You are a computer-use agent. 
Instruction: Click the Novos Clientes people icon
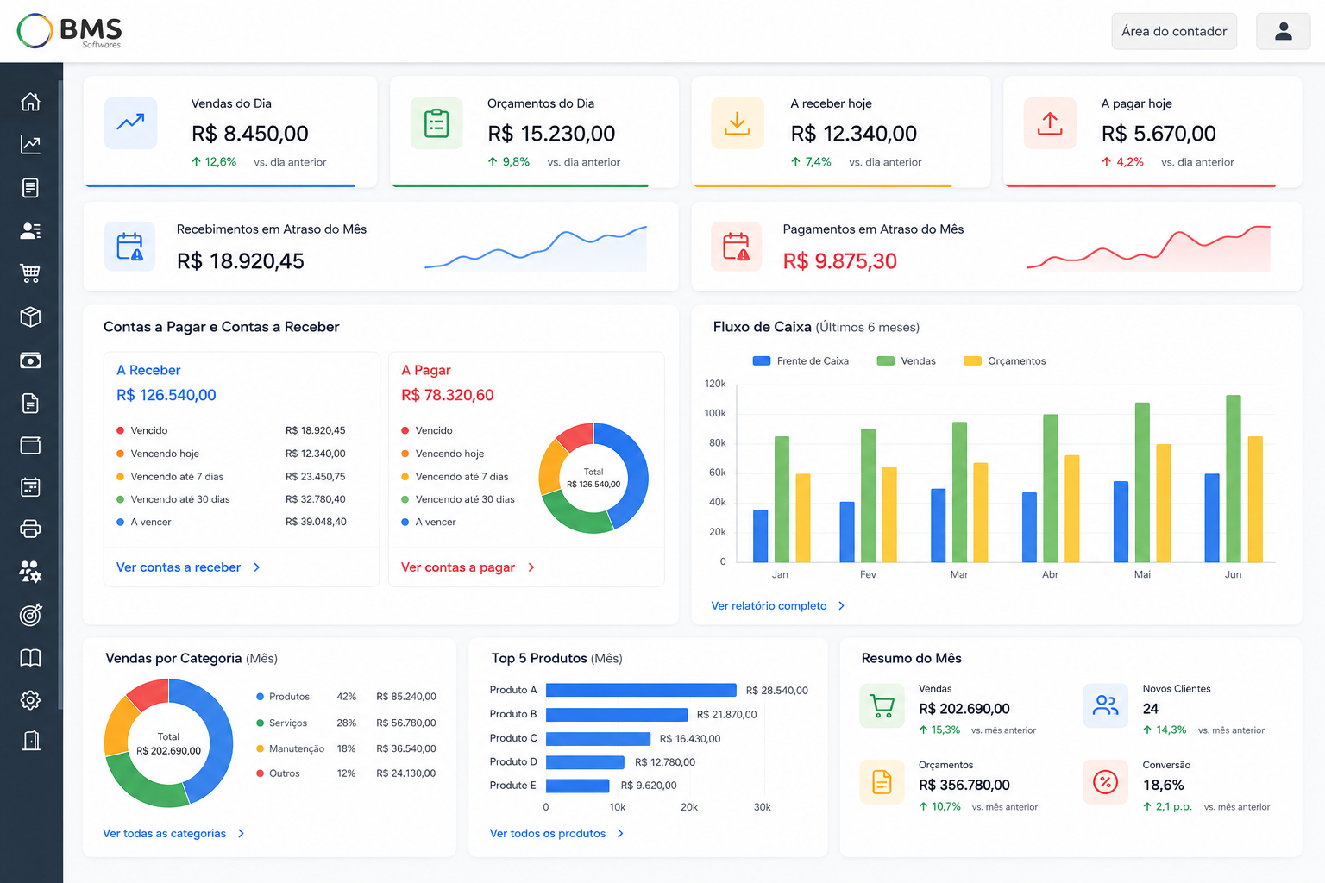click(1105, 705)
